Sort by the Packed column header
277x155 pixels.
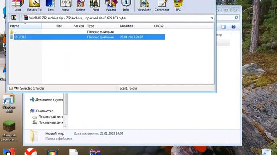(x=78, y=26)
